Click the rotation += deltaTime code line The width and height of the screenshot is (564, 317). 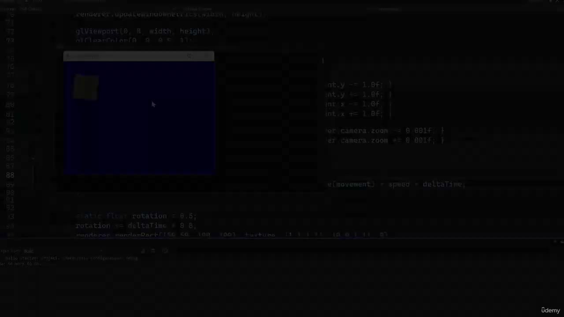[136, 225]
